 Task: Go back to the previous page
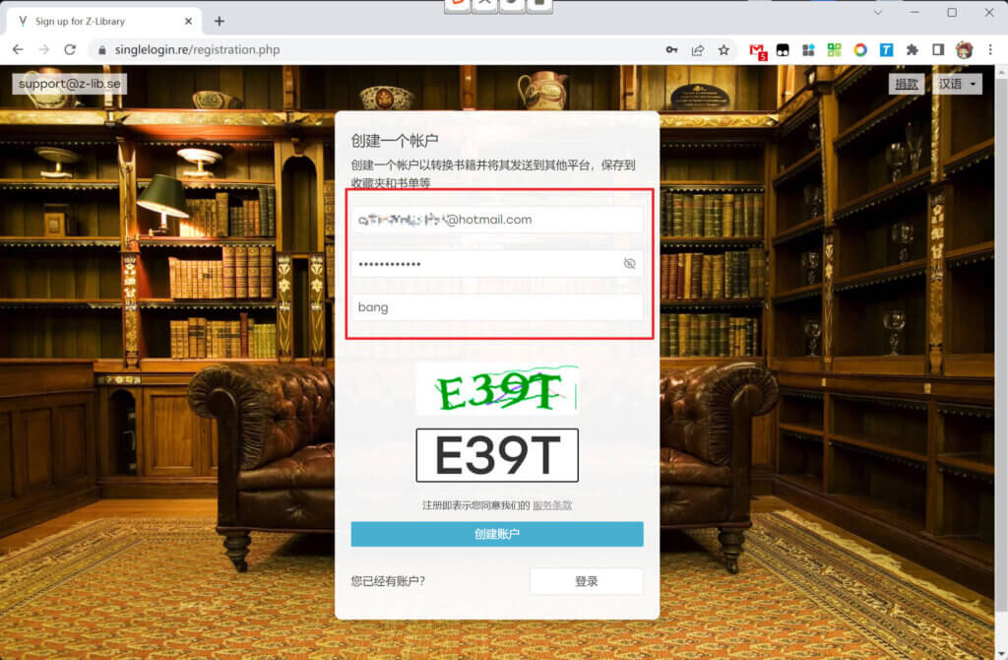pos(18,49)
